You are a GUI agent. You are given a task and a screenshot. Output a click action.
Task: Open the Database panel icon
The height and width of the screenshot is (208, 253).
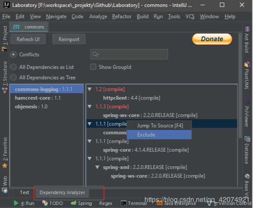247,139
